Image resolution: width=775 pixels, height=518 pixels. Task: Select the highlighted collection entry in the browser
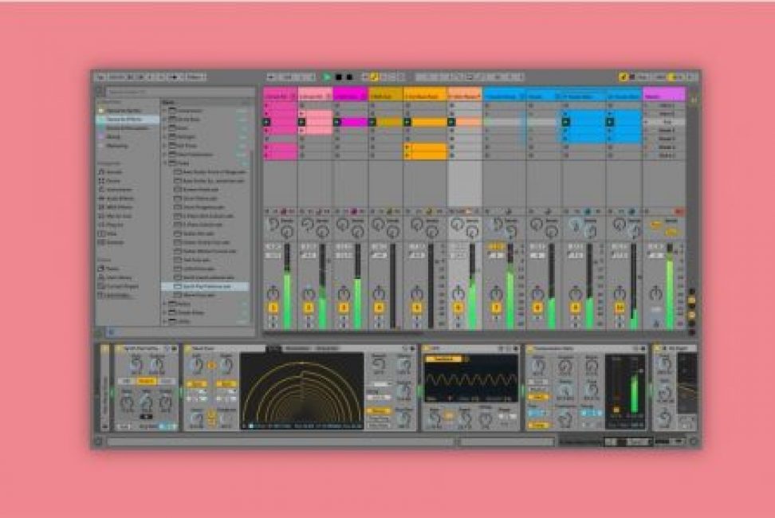pyautogui.click(x=128, y=119)
